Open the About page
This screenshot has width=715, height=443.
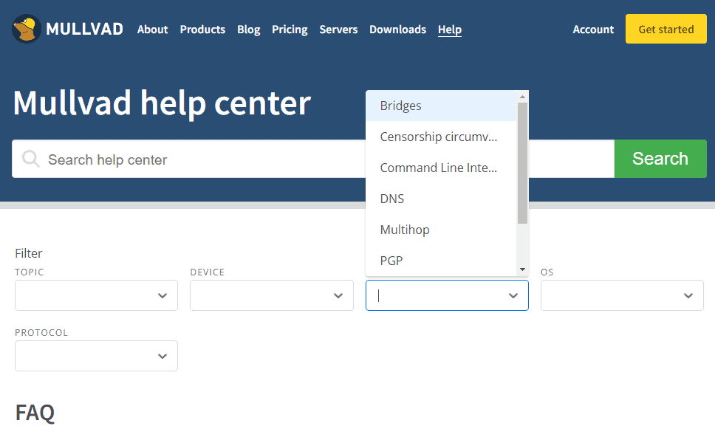(x=152, y=30)
